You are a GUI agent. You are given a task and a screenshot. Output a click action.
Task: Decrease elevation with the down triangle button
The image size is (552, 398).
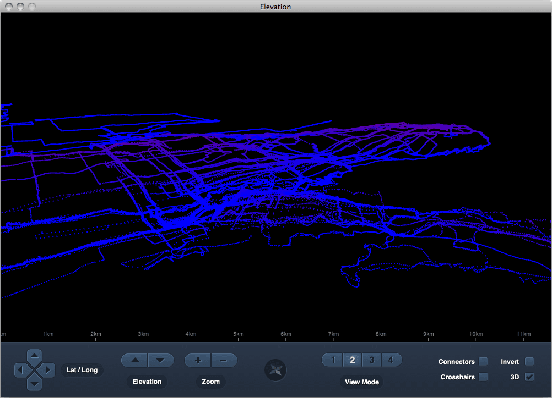point(161,361)
